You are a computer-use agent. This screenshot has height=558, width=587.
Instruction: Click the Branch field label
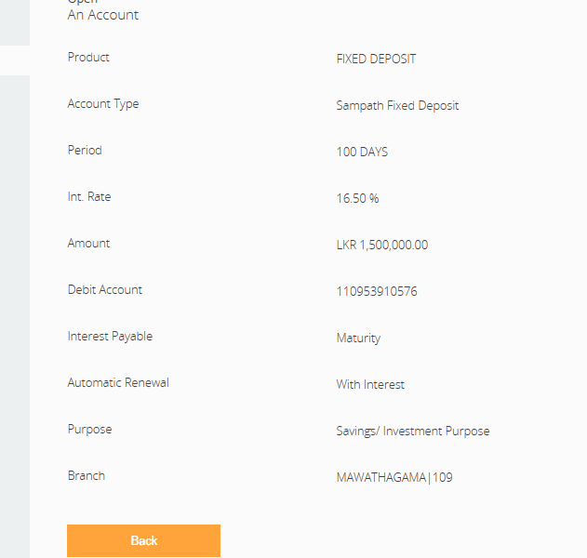point(87,476)
